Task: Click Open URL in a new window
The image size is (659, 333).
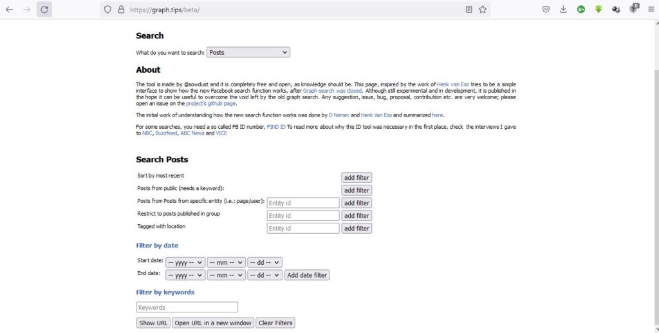Action: [x=213, y=323]
